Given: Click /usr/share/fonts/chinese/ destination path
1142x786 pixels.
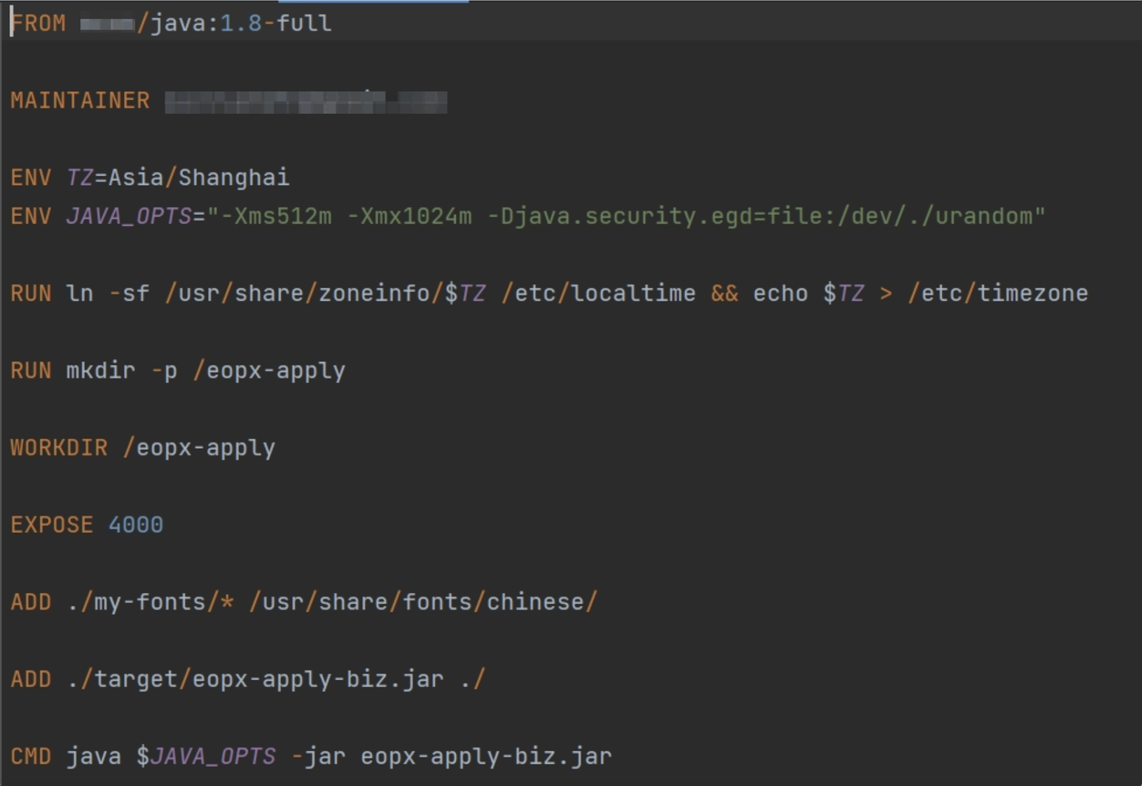Looking at the screenshot, I should point(423,603).
